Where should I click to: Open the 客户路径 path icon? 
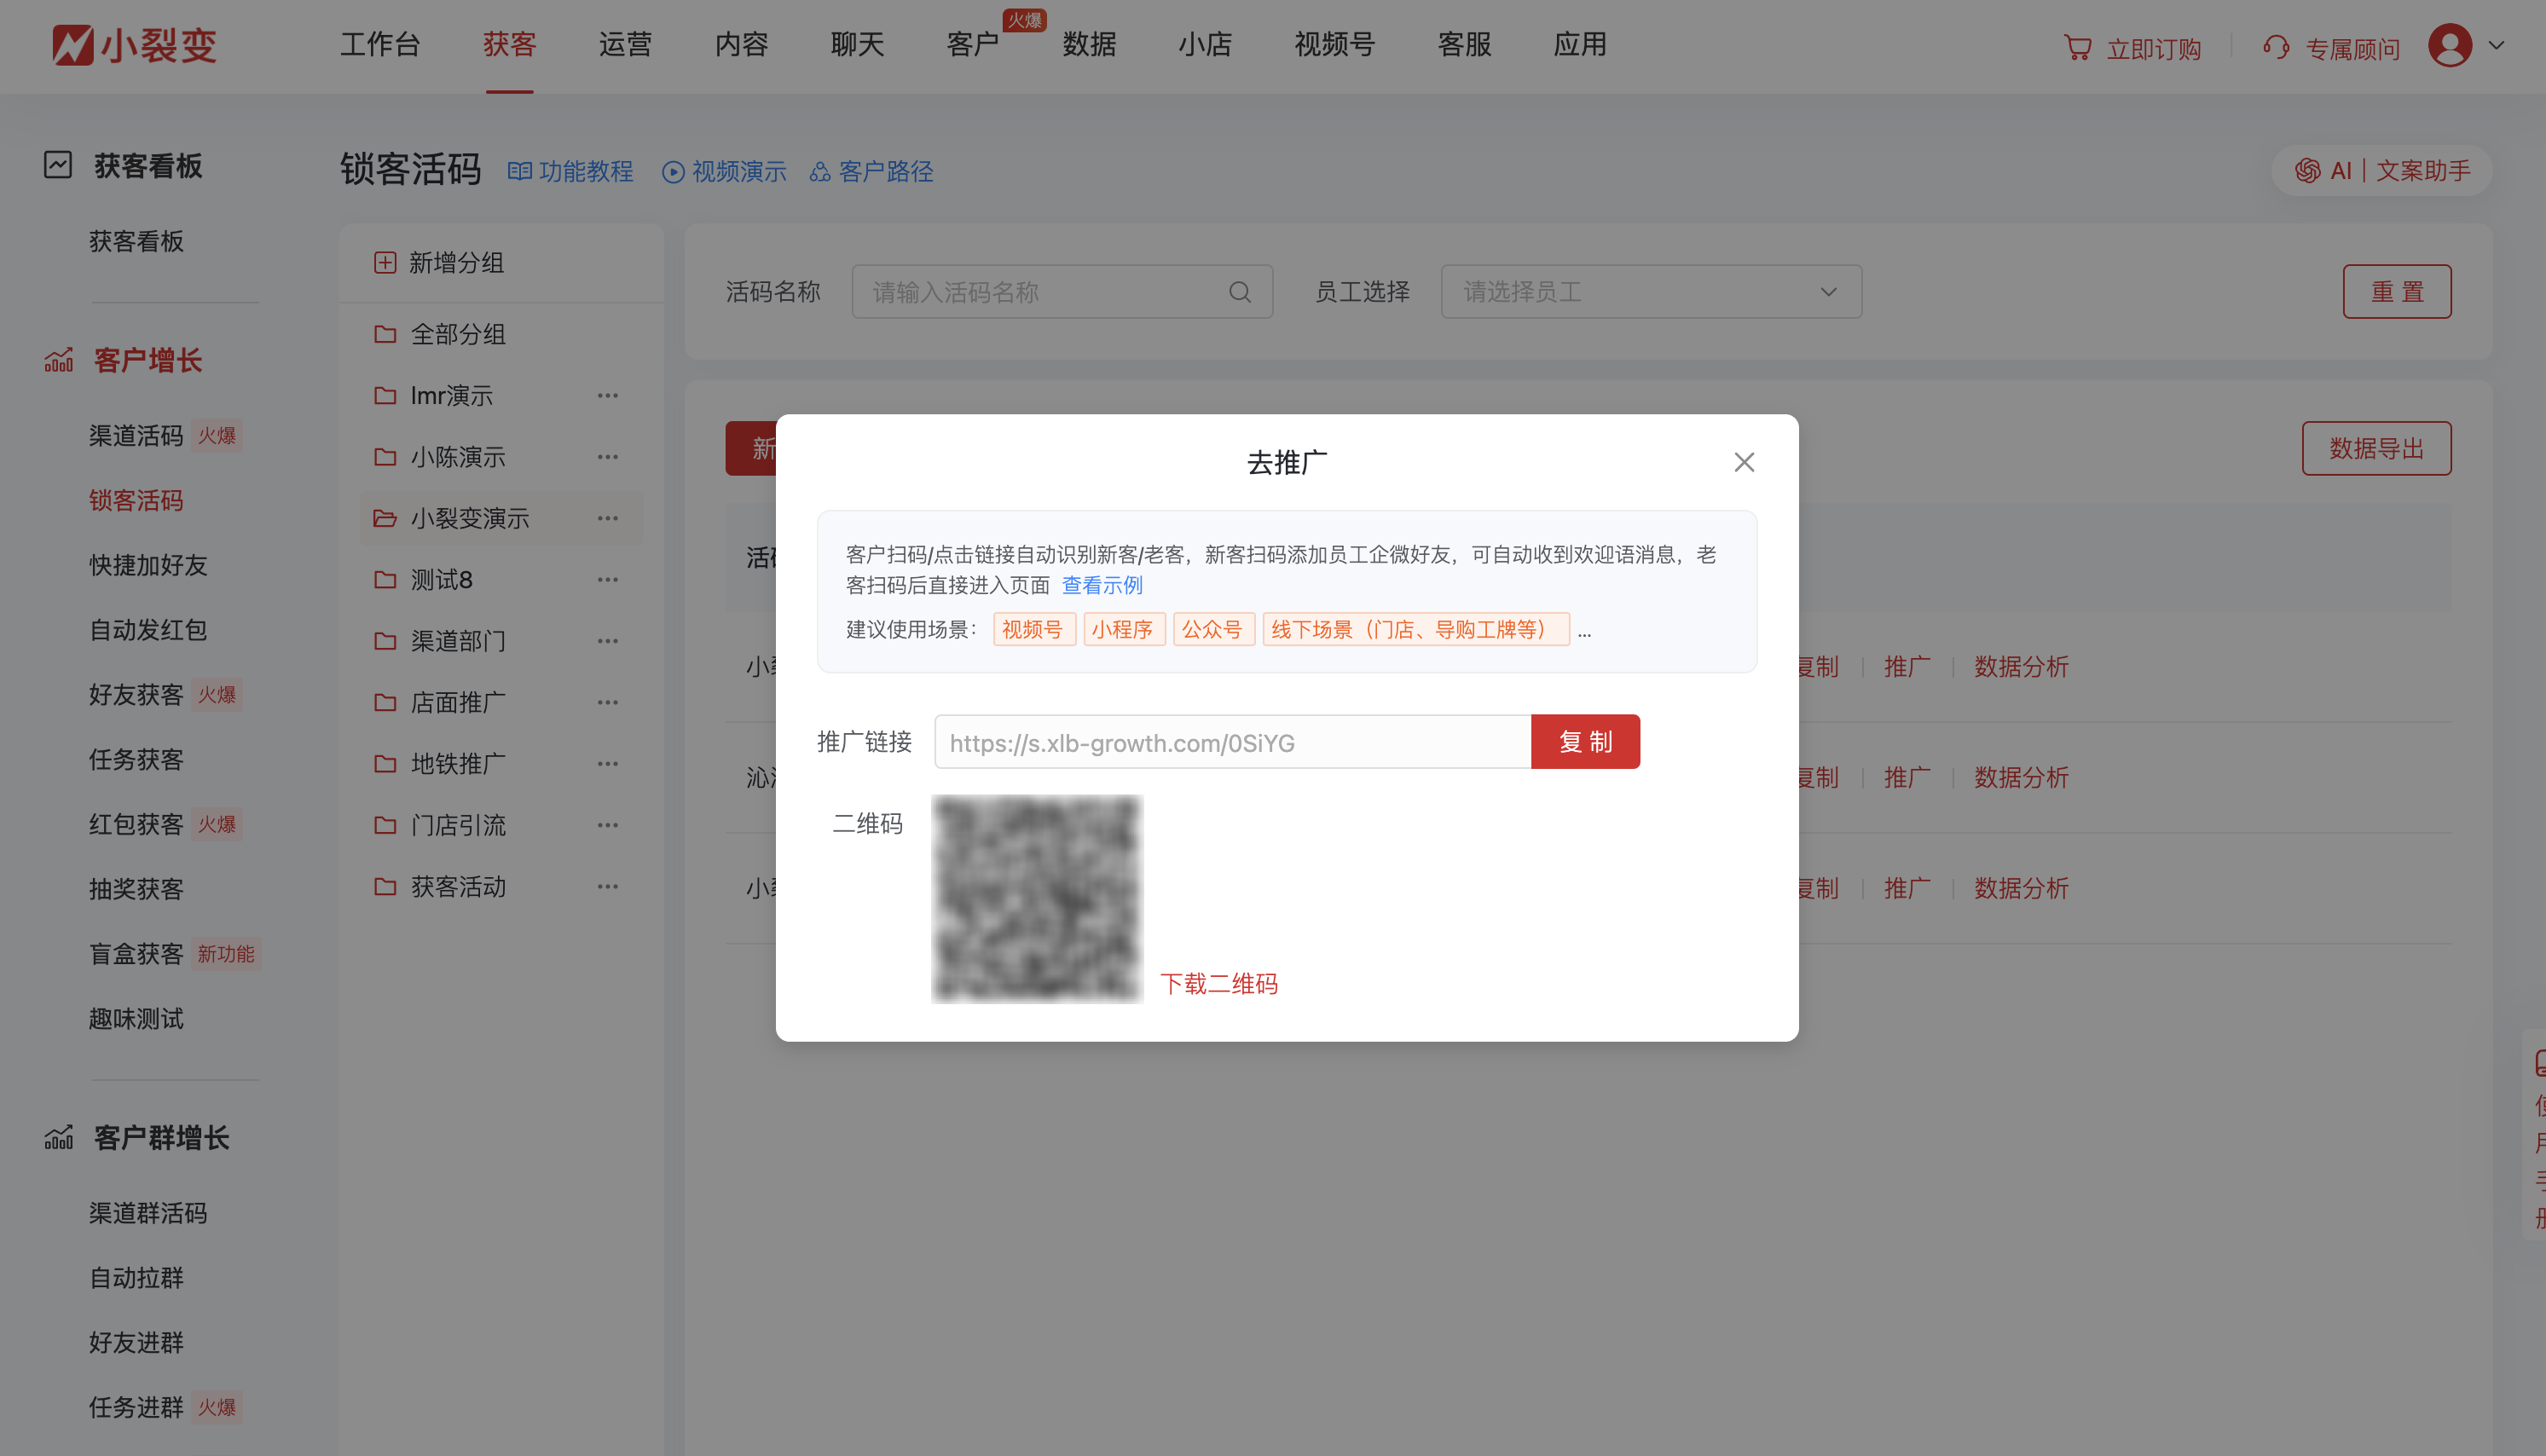pos(820,171)
